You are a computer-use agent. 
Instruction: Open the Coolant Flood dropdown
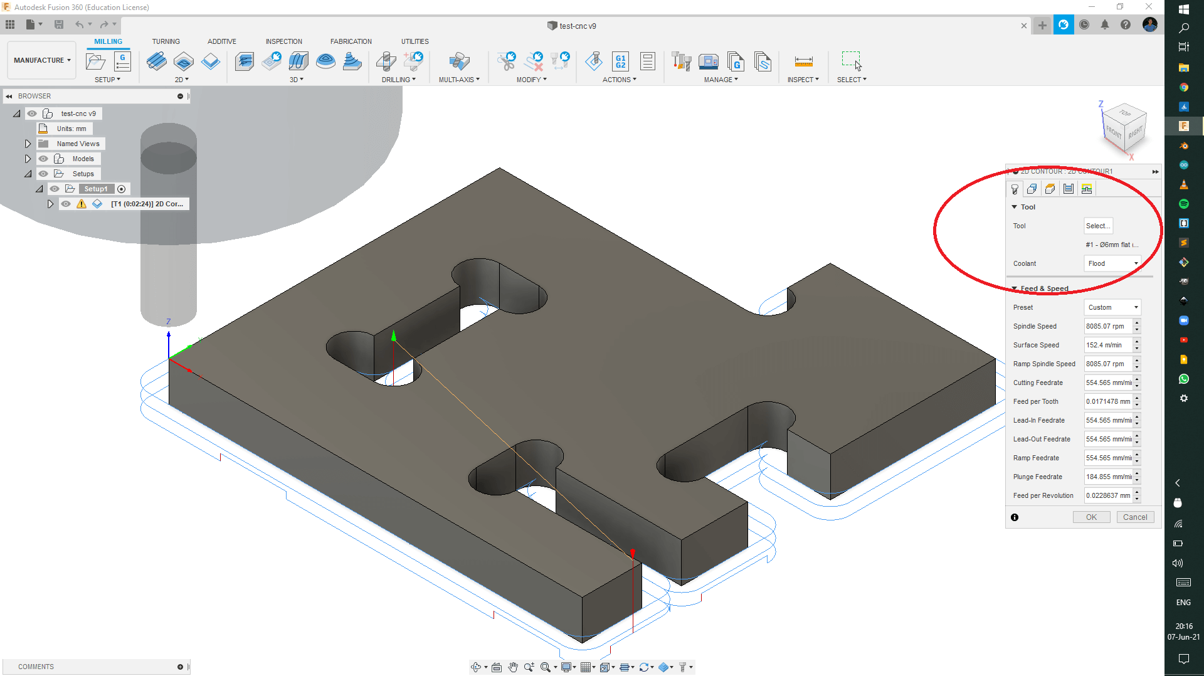point(1112,263)
